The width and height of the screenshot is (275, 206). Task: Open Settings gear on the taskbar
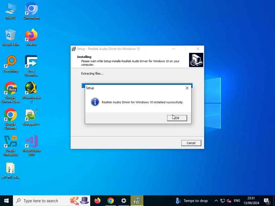point(124,201)
